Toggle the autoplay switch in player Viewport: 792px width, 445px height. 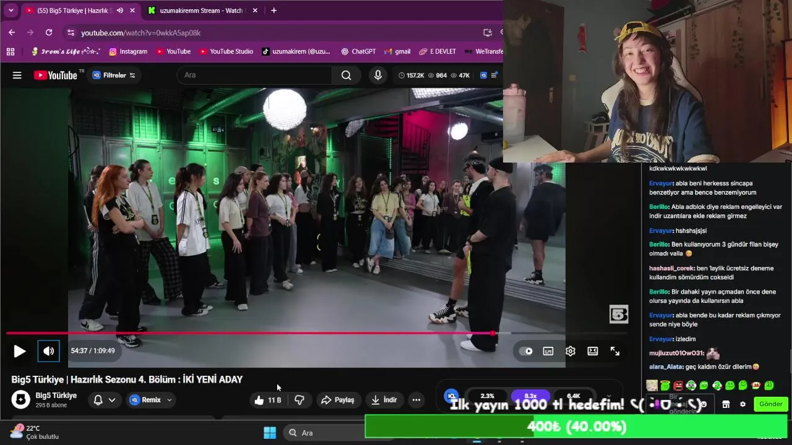tap(527, 351)
